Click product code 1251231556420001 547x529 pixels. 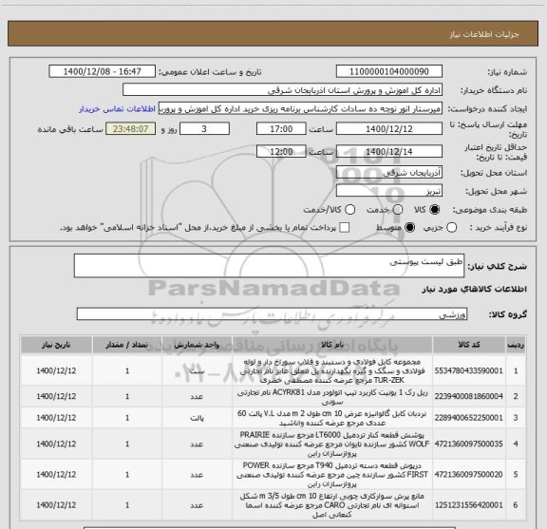pos(468,505)
